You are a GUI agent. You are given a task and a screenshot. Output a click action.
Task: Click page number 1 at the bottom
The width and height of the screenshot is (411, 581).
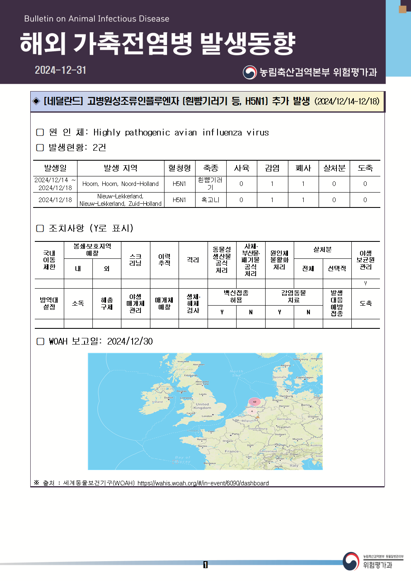(205, 565)
